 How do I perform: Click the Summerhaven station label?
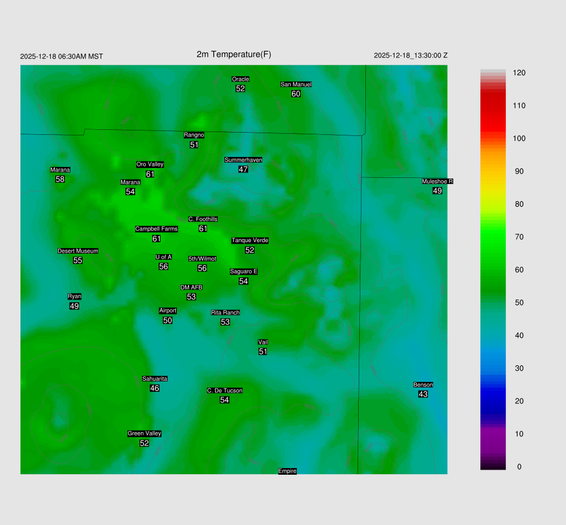click(243, 160)
